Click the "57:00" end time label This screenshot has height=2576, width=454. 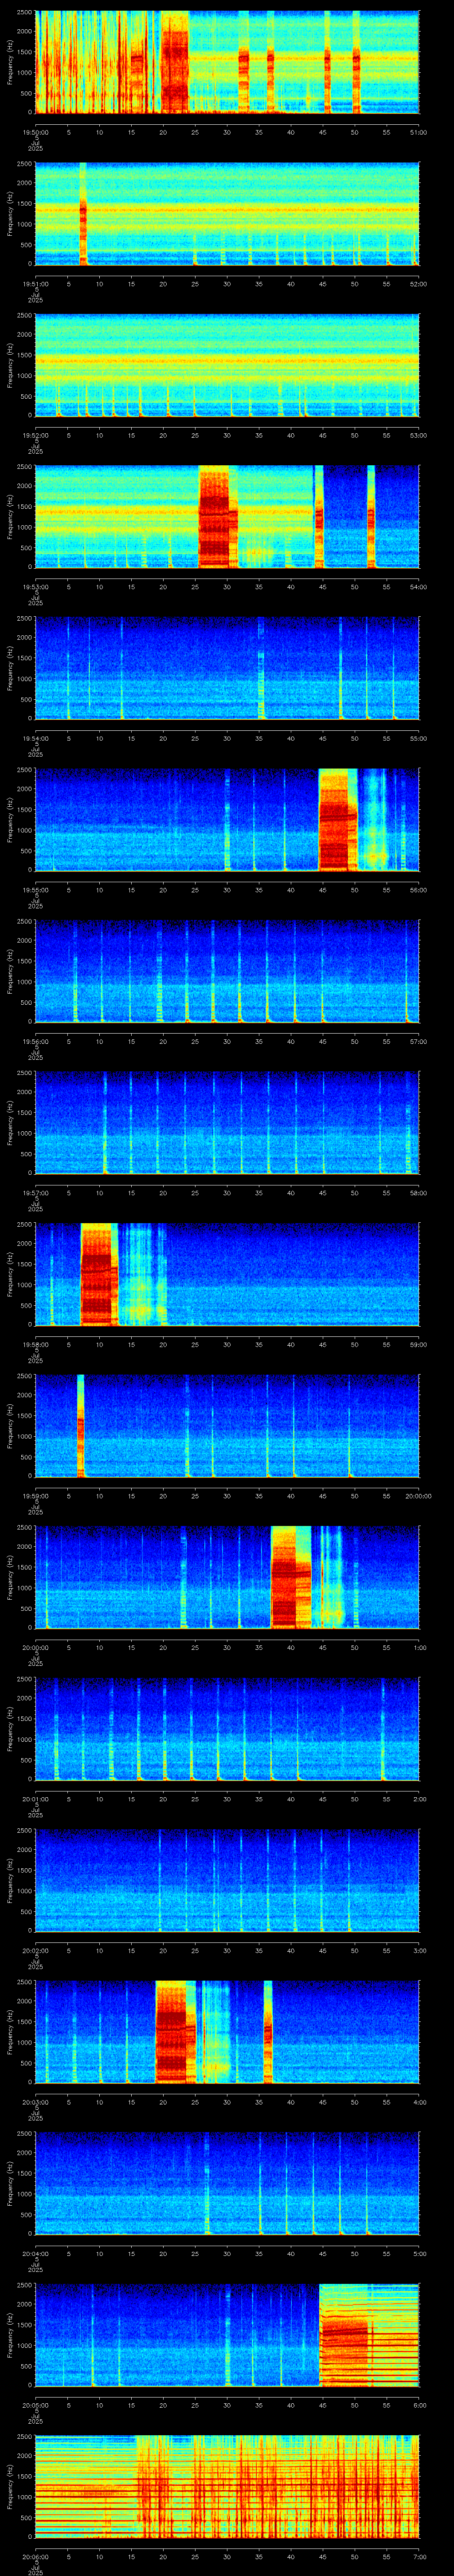[x=419, y=1041]
